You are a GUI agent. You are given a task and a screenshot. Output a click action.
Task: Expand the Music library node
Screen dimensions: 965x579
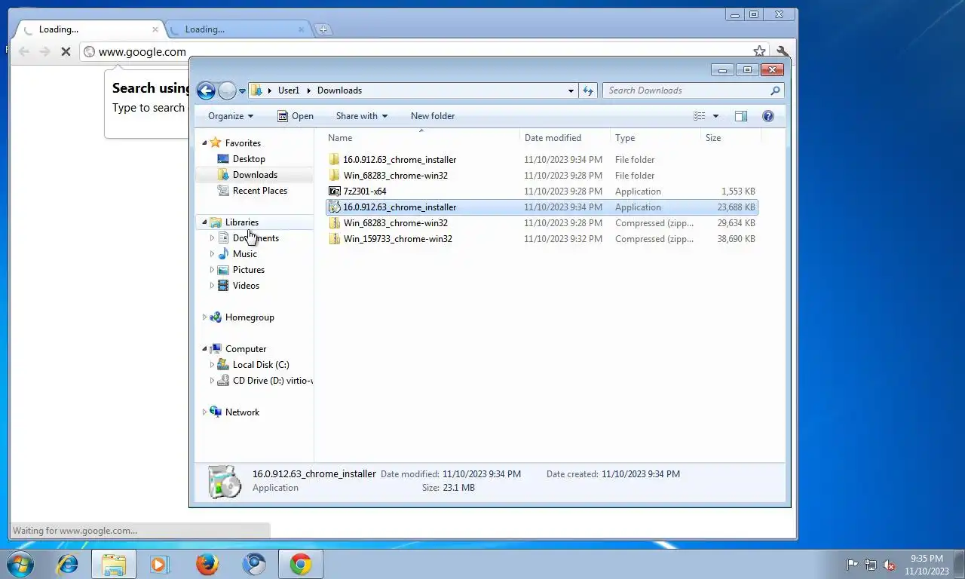[212, 254]
